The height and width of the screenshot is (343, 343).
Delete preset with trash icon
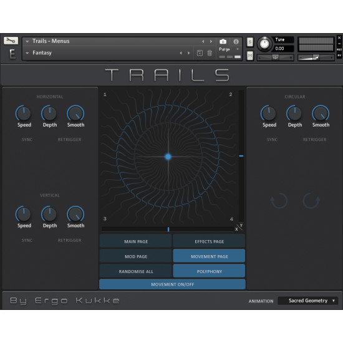210,53
